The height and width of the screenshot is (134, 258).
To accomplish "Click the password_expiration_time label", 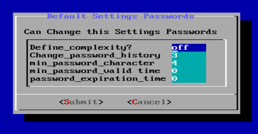I will pyautogui.click(x=98, y=79).
